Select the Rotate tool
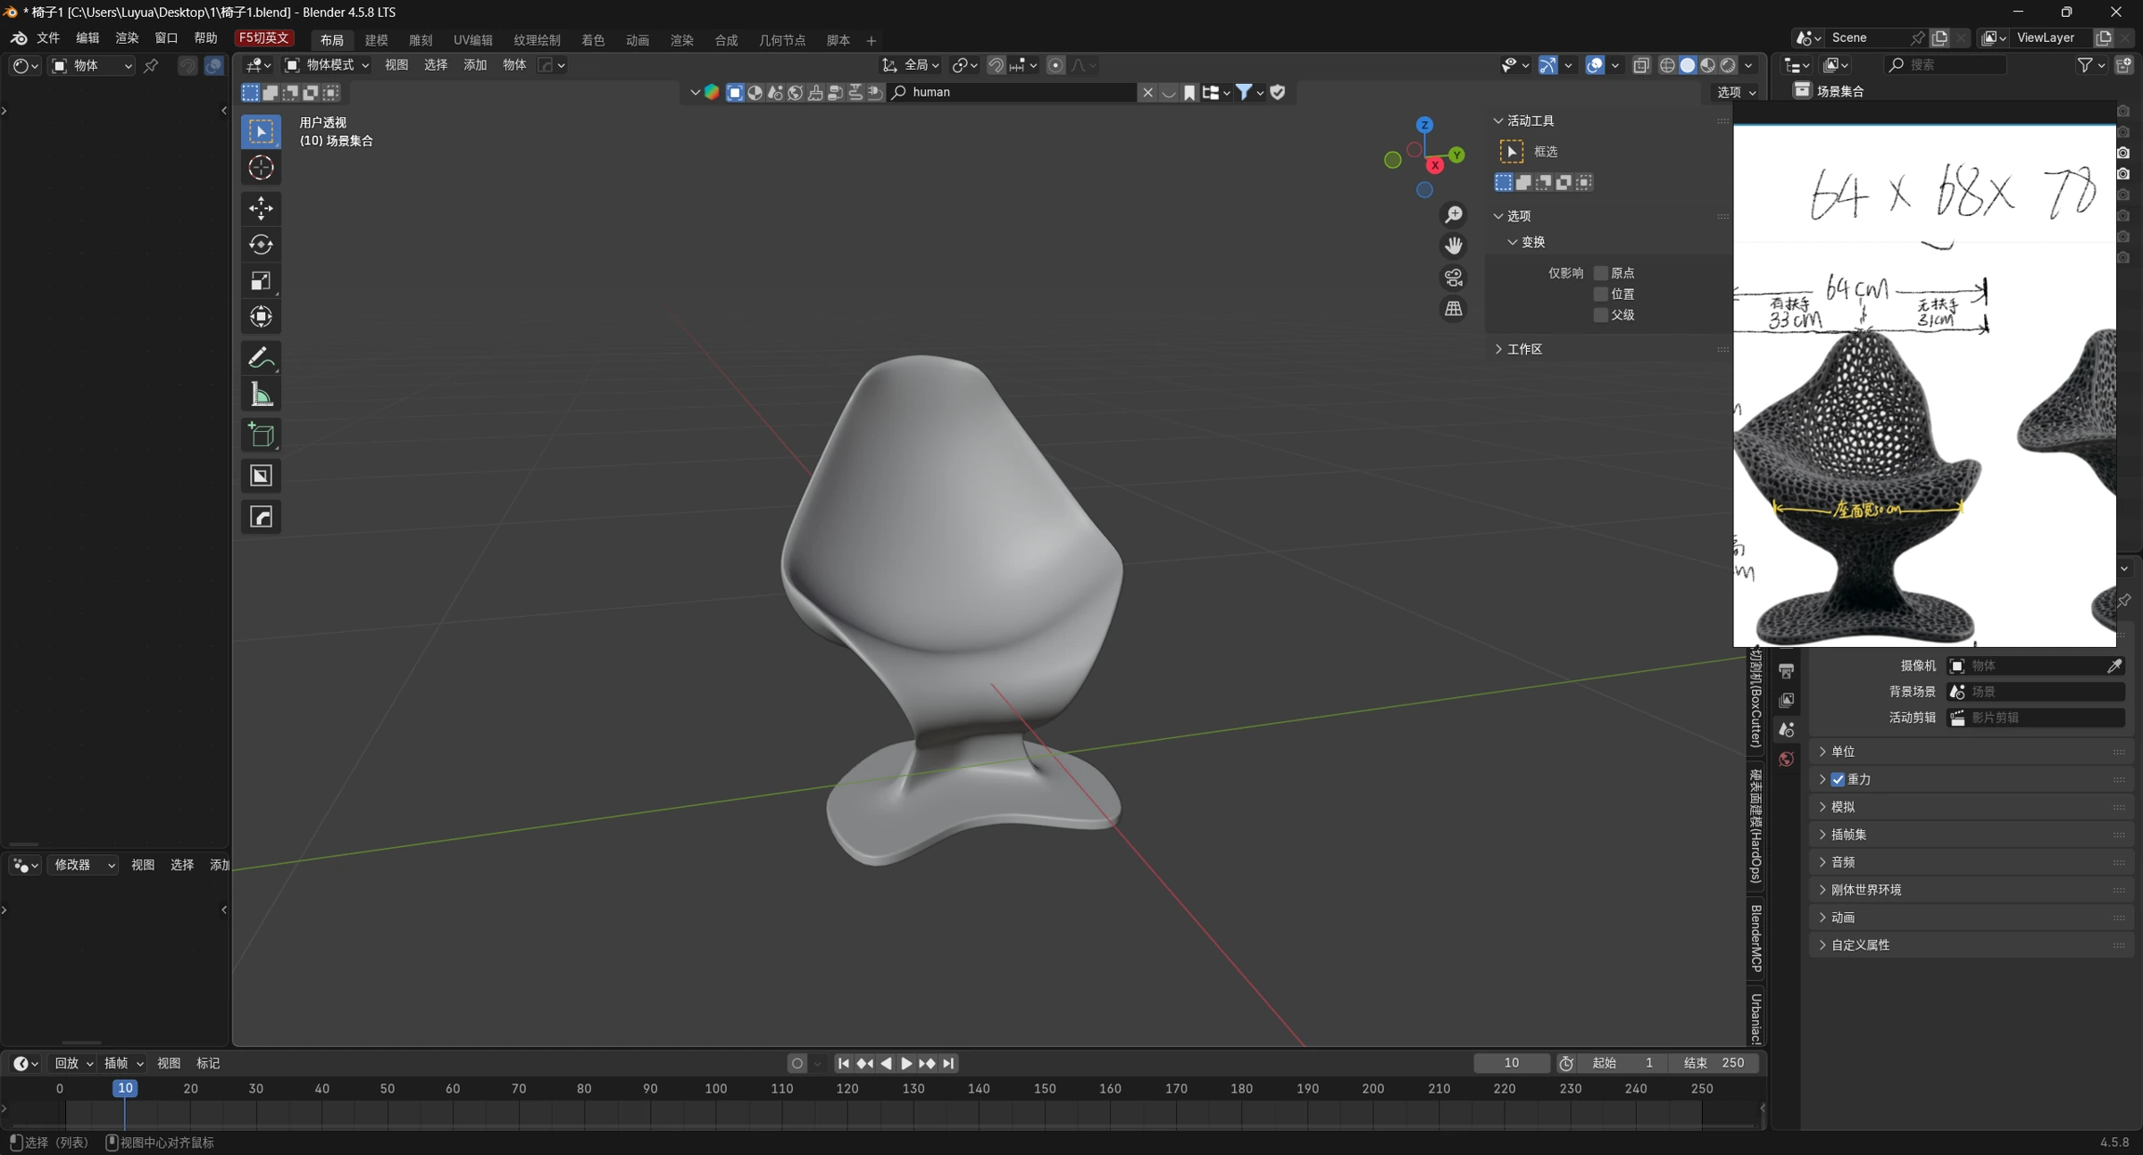The width and height of the screenshot is (2143, 1155). pos(261,245)
